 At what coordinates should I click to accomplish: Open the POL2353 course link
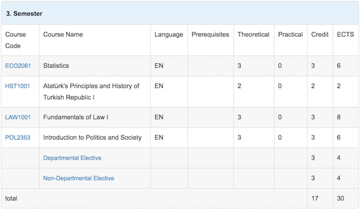tap(17, 137)
